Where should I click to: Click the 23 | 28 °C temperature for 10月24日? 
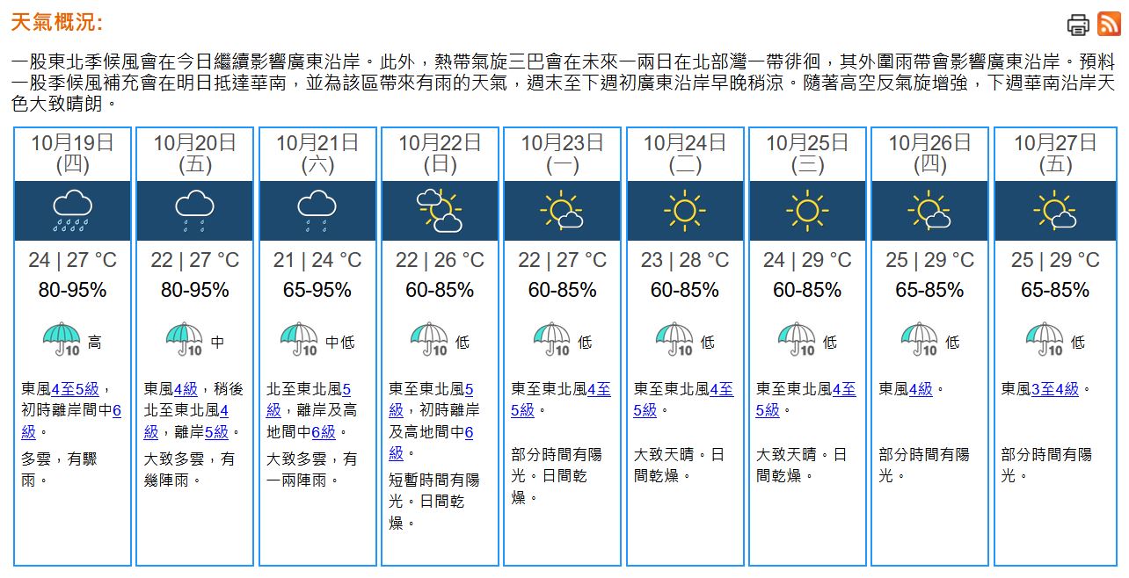(x=685, y=260)
